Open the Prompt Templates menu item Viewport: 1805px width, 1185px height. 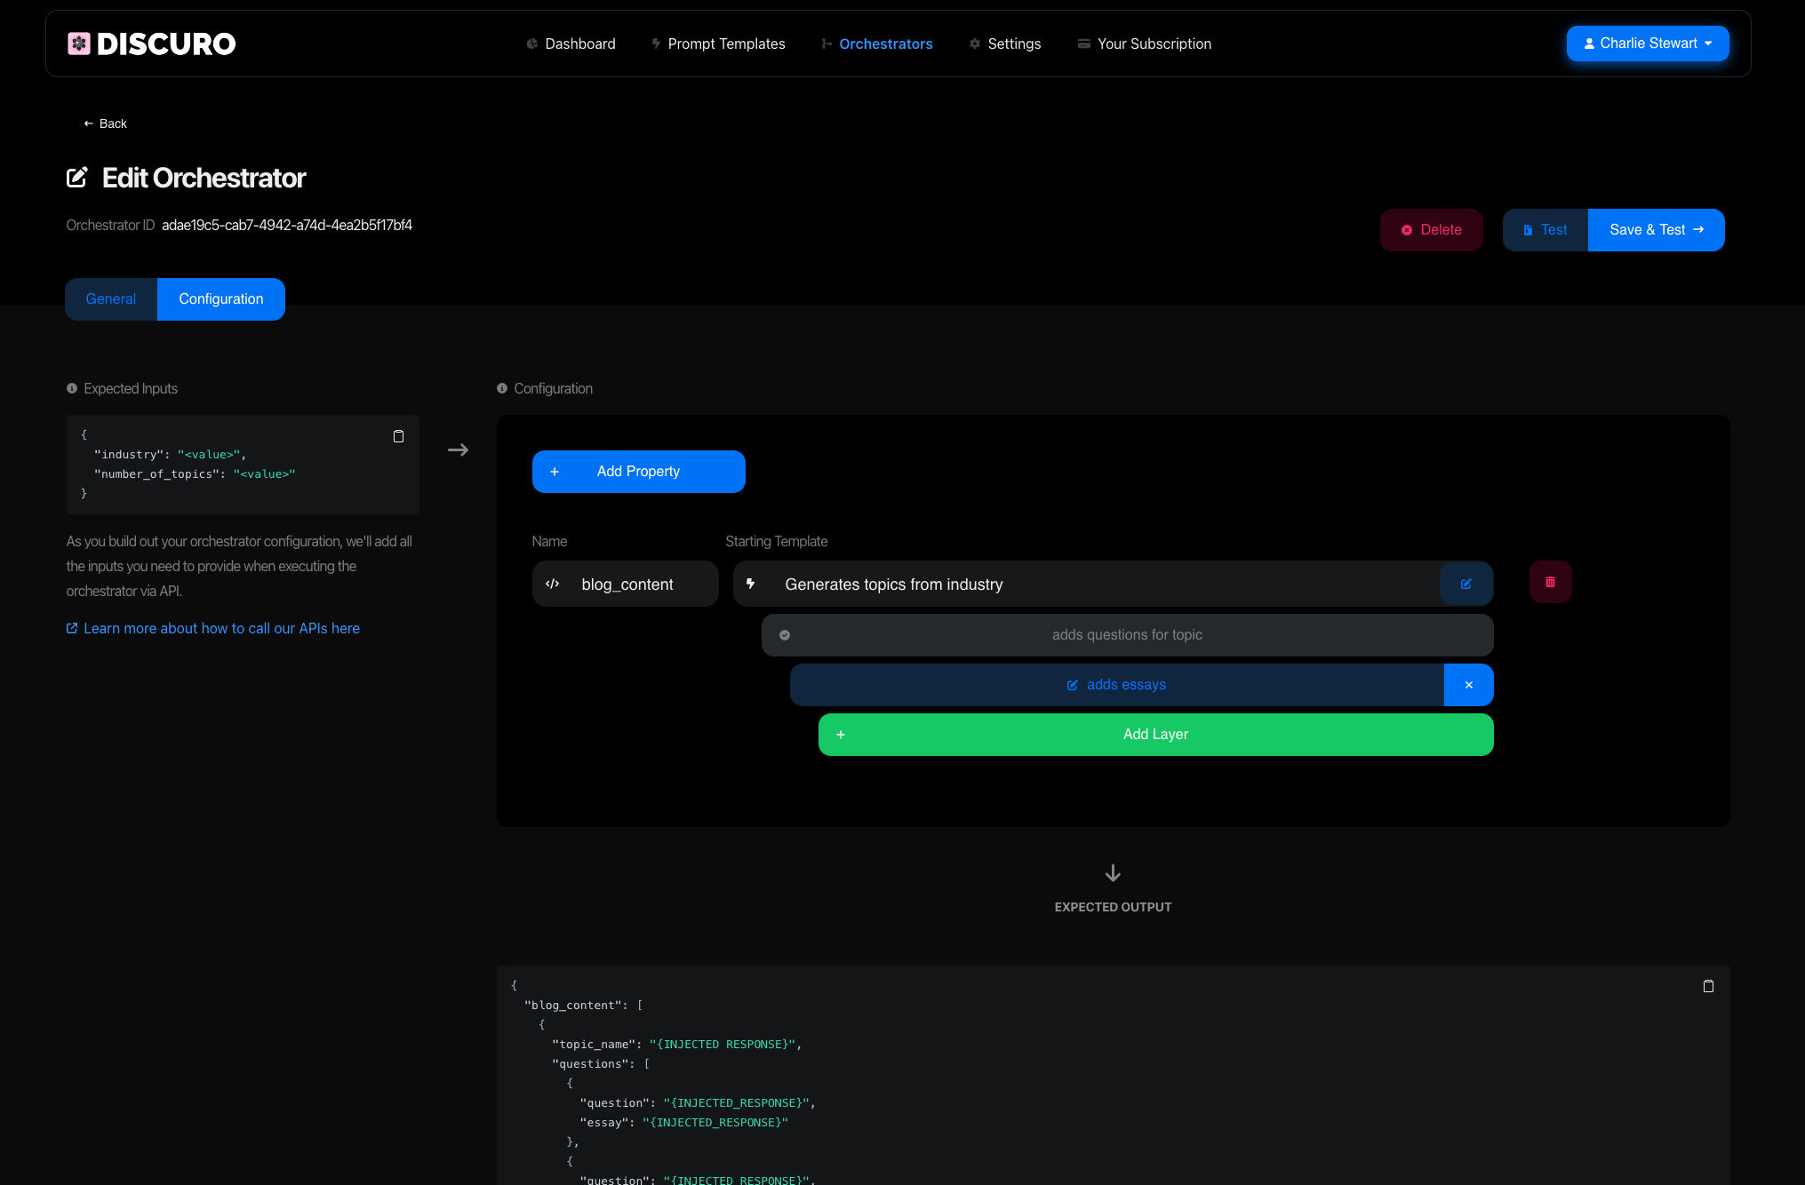[x=726, y=44]
